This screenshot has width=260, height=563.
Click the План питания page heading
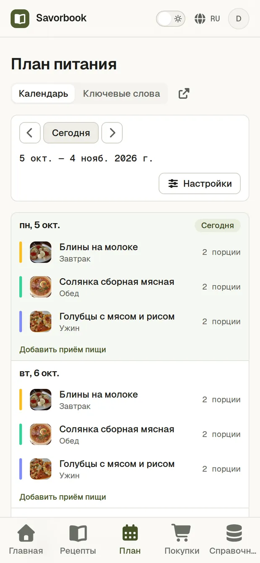point(64,65)
